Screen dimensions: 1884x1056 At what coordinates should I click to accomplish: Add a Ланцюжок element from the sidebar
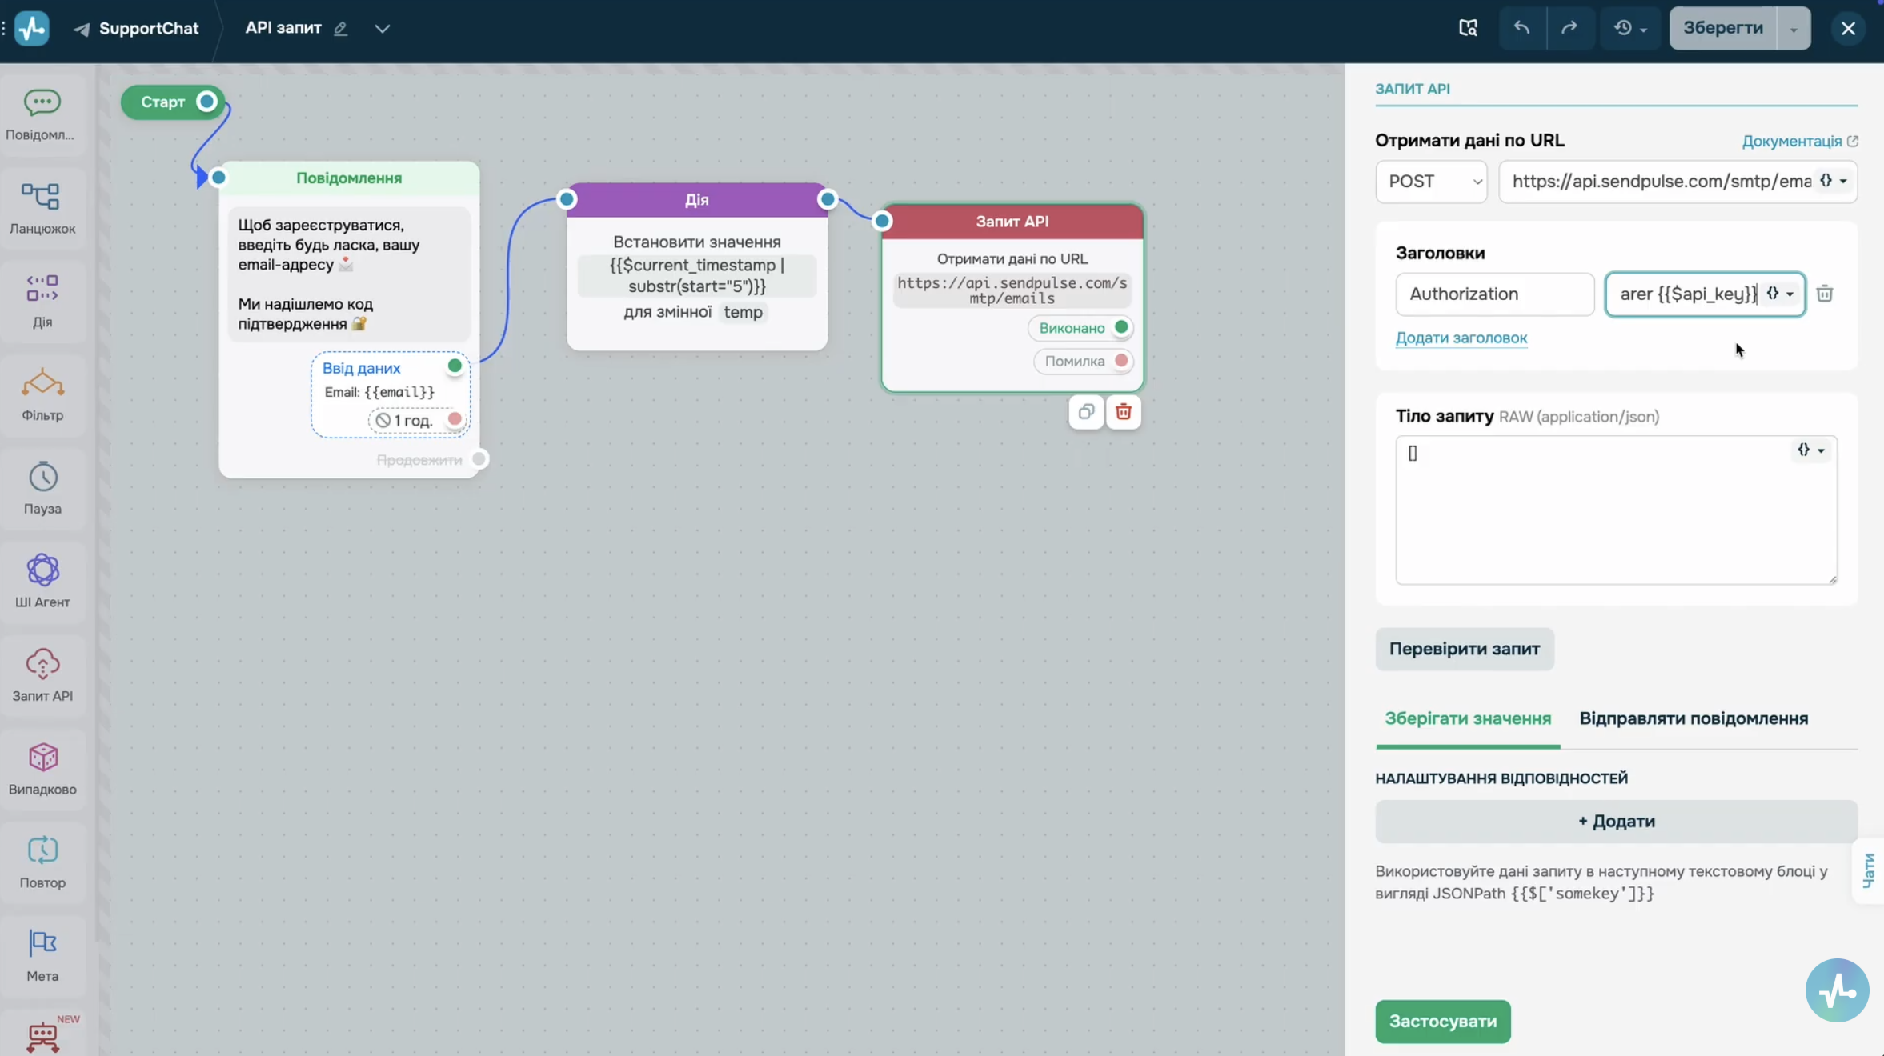click(42, 209)
